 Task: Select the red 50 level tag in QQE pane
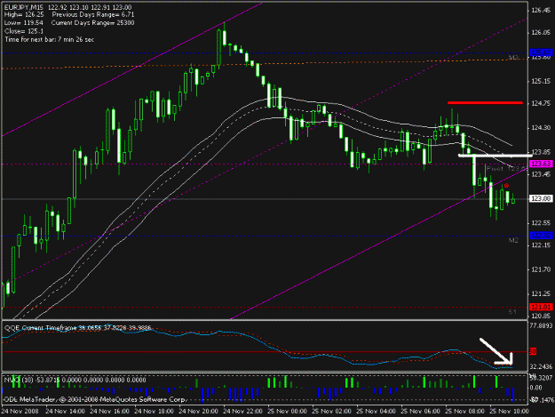click(x=533, y=351)
